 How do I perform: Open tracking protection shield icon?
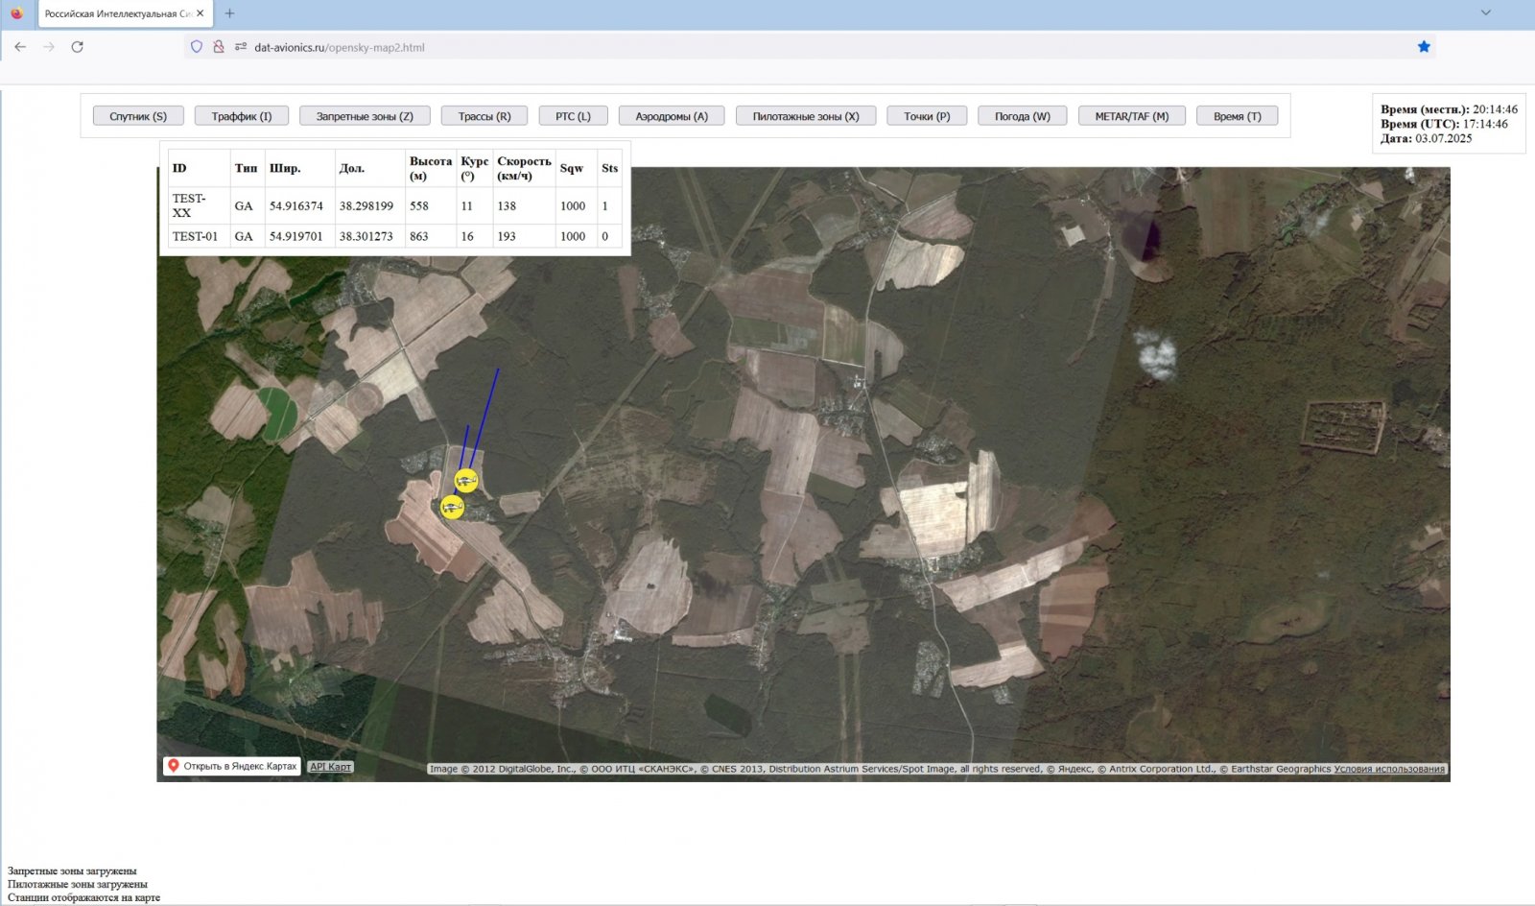click(197, 47)
